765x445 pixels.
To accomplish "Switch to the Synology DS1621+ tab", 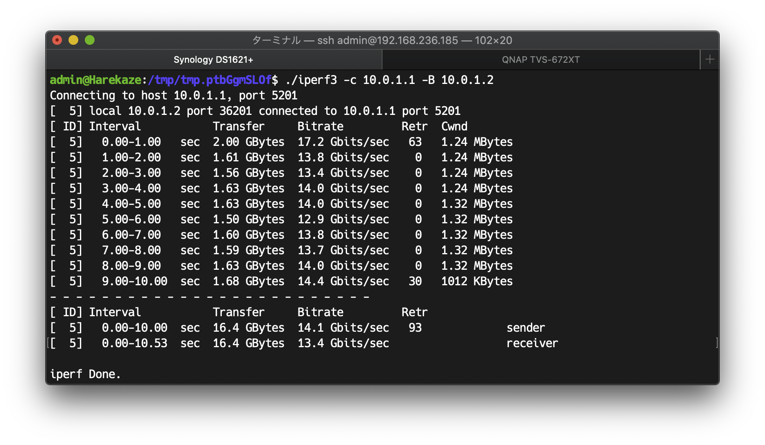I will click(214, 59).
